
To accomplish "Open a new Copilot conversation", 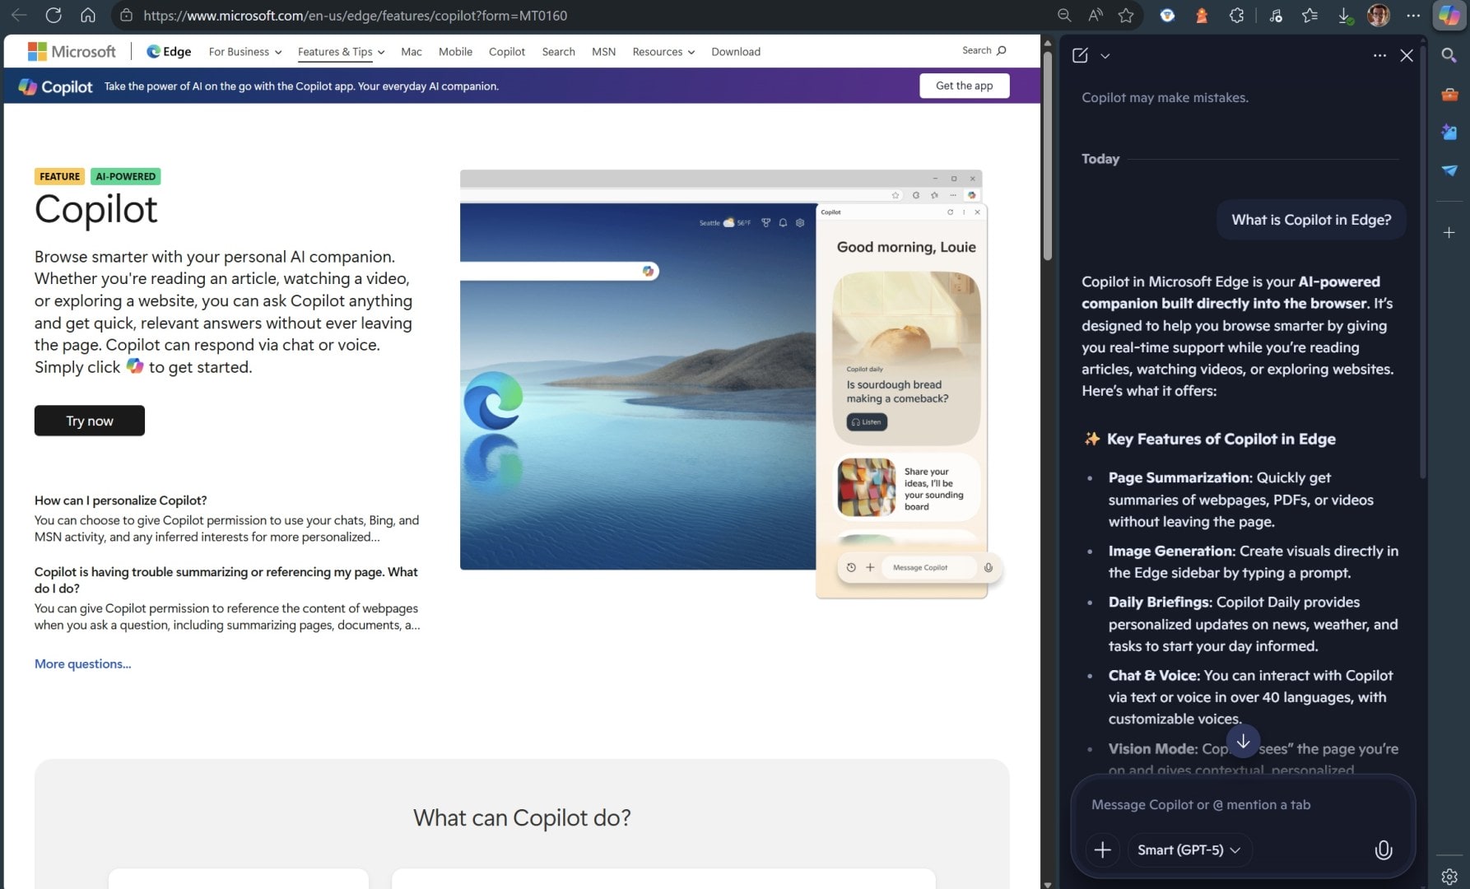I will point(1081,55).
